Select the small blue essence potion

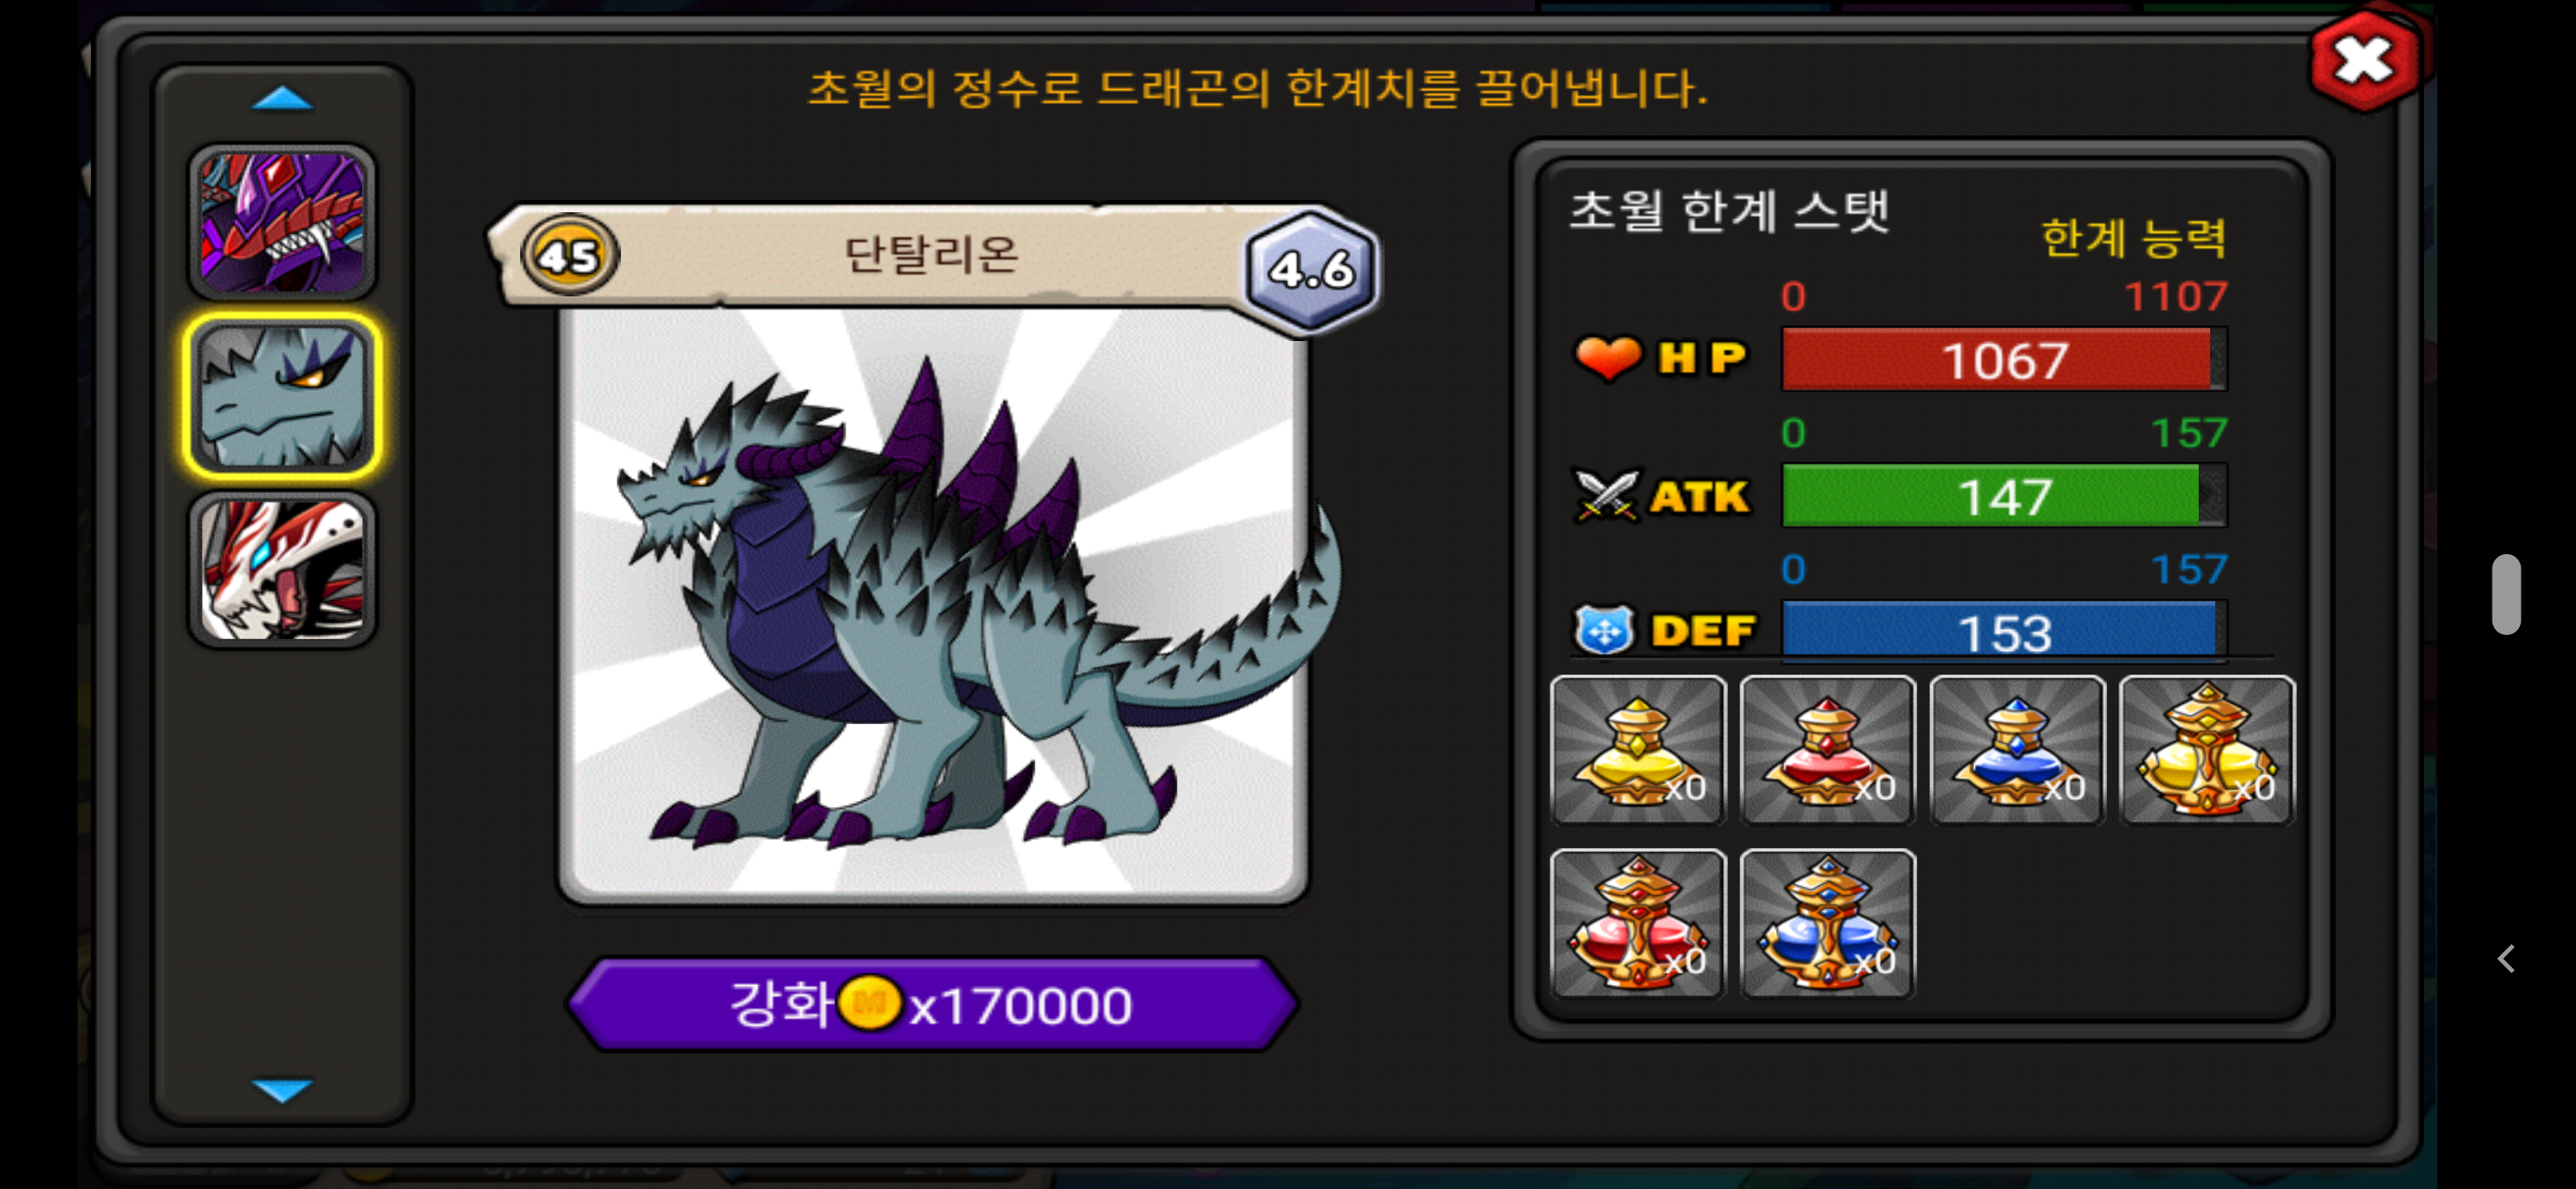[2017, 750]
